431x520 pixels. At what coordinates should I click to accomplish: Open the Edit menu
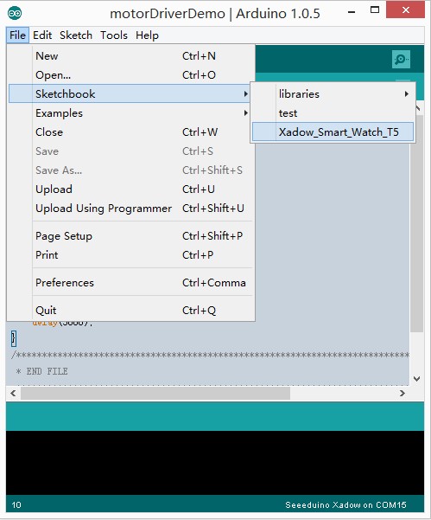pyautogui.click(x=42, y=35)
